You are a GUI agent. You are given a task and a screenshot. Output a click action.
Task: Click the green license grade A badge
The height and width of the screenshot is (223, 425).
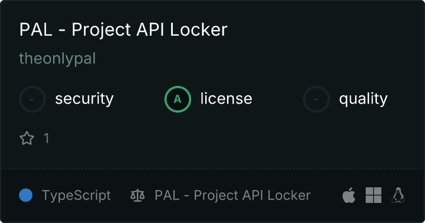(178, 99)
